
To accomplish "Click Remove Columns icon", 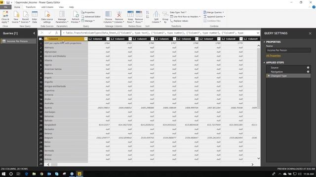I will point(119,14).
